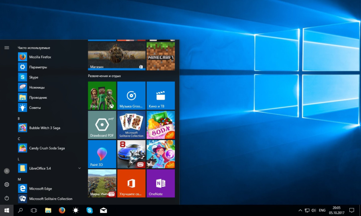
Task: Open LibreOffice 5.4 folder entry
Action: [49, 168]
